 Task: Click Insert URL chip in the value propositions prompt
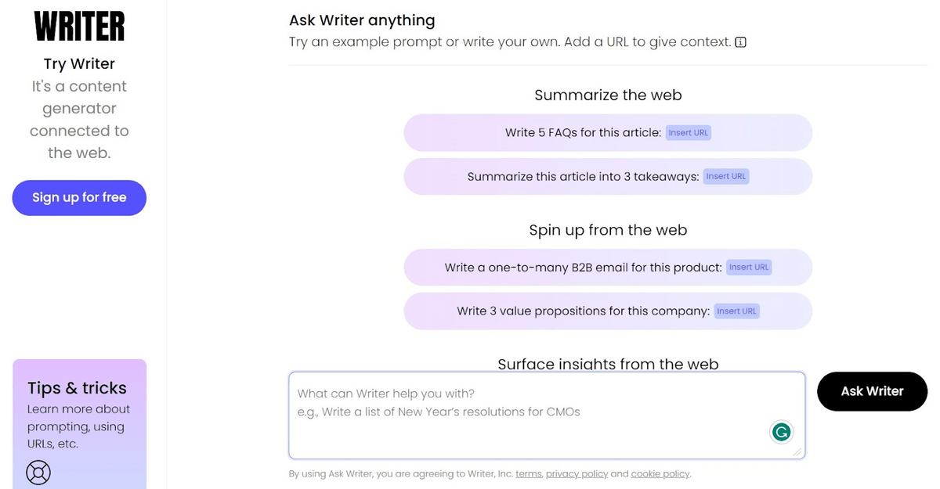737,311
